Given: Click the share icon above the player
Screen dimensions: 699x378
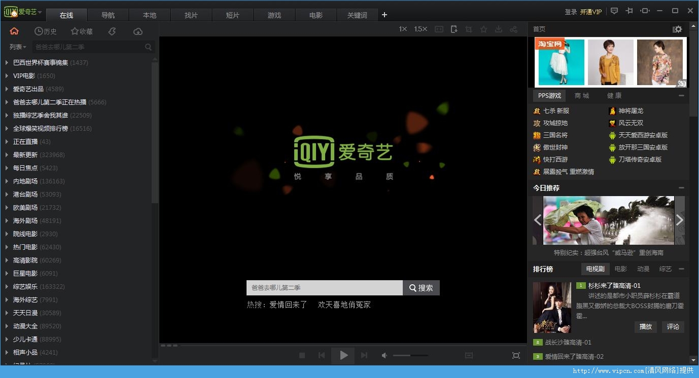Looking at the screenshot, I should (514, 29).
